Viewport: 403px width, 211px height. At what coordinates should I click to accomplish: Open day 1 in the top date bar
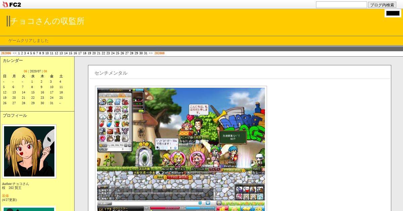(19, 53)
